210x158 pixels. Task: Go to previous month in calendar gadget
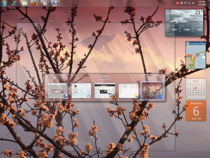[x=188, y=81]
